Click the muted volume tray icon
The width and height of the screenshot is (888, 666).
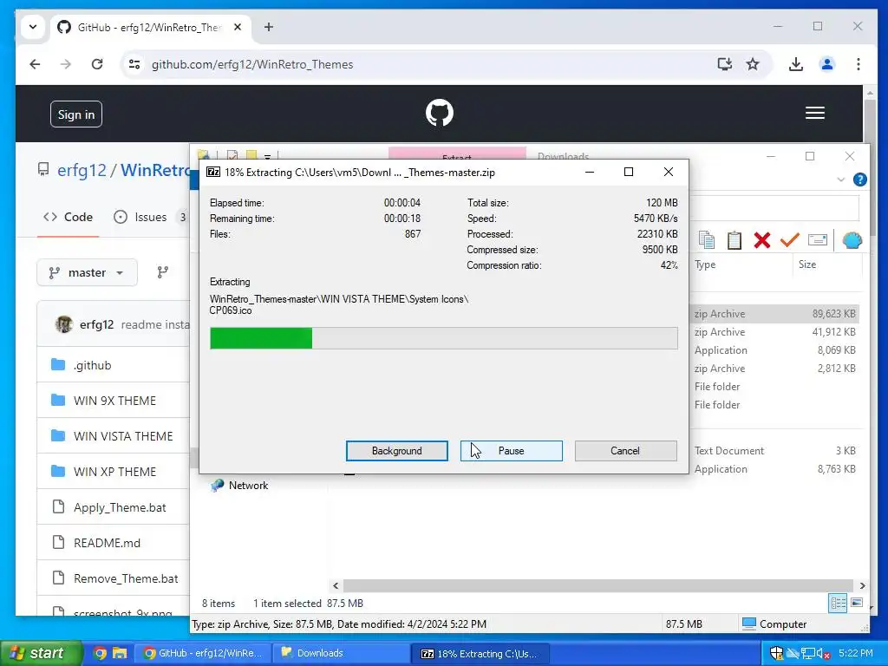point(822,653)
